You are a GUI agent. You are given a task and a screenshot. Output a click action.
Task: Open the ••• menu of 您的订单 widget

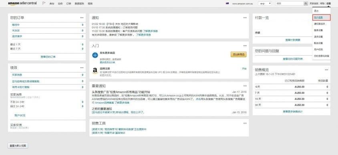point(82,18)
